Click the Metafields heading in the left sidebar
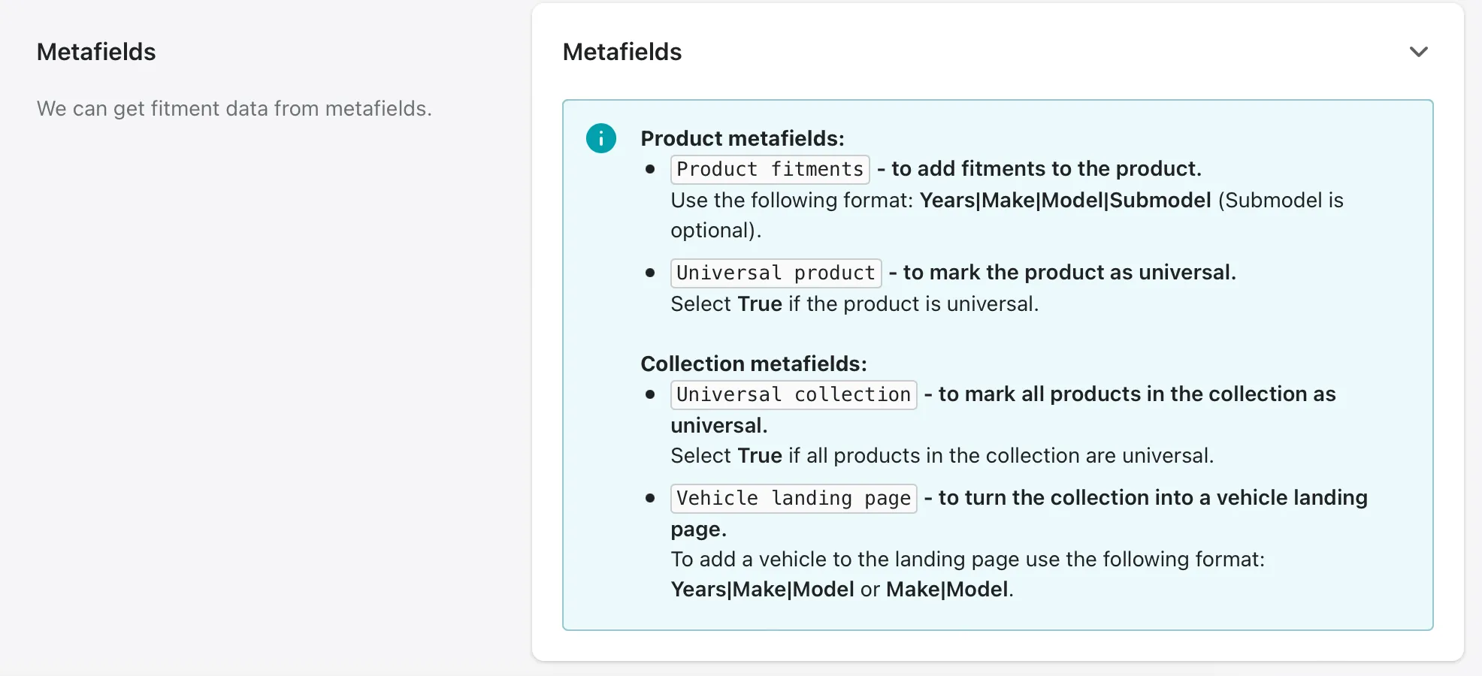1482x676 pixels. (x=95, y=52)
